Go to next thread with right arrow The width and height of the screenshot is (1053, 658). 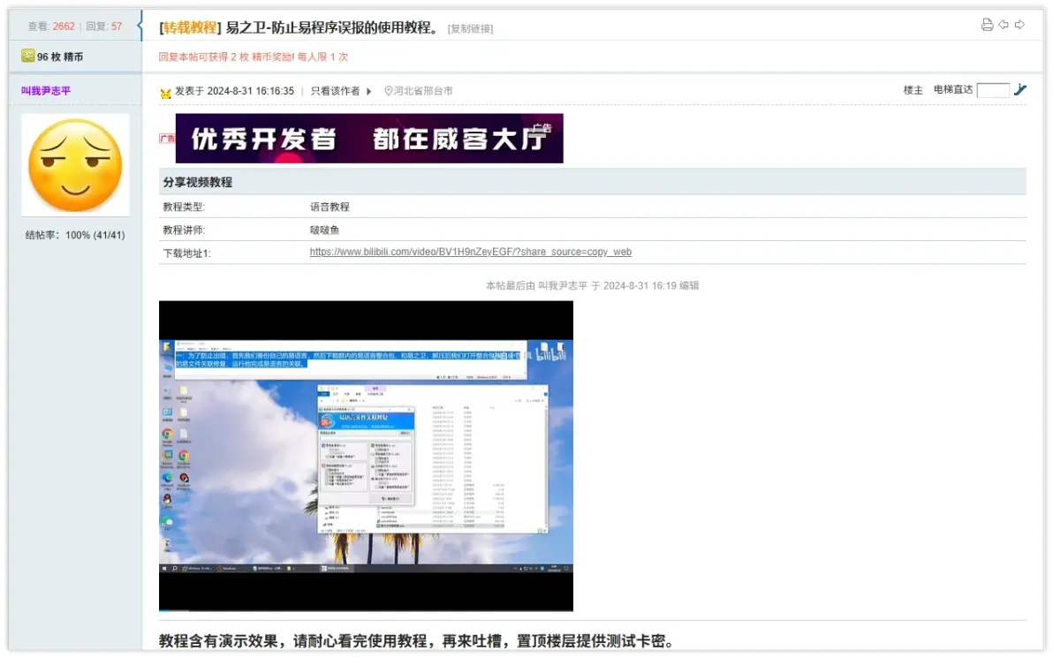1019,25
